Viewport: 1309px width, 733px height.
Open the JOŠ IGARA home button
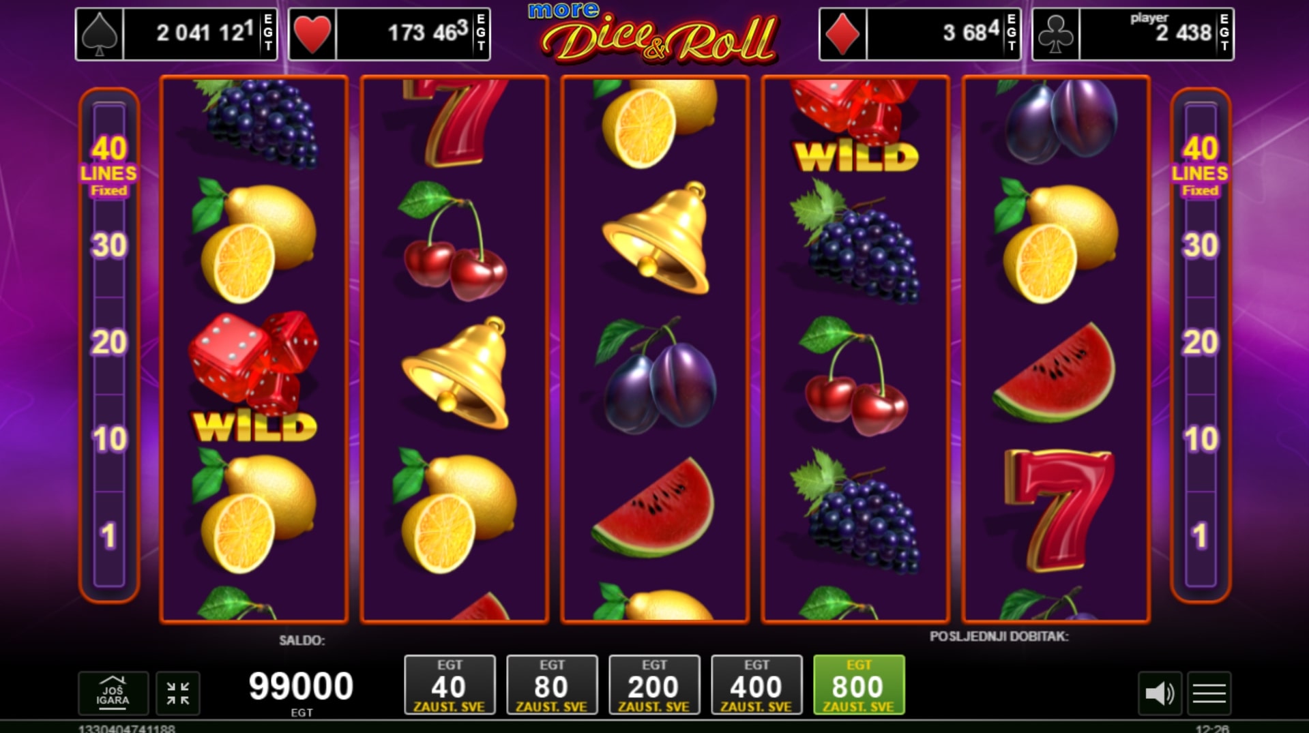coord(113,693)
